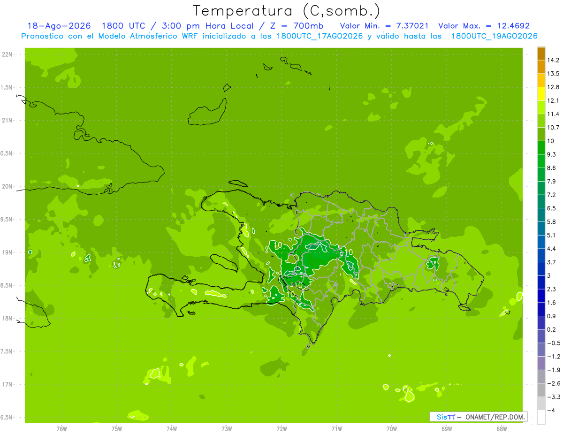The image size is (563, 435).
Task: Select the "69W" longitude label
Action: (447, 428)
